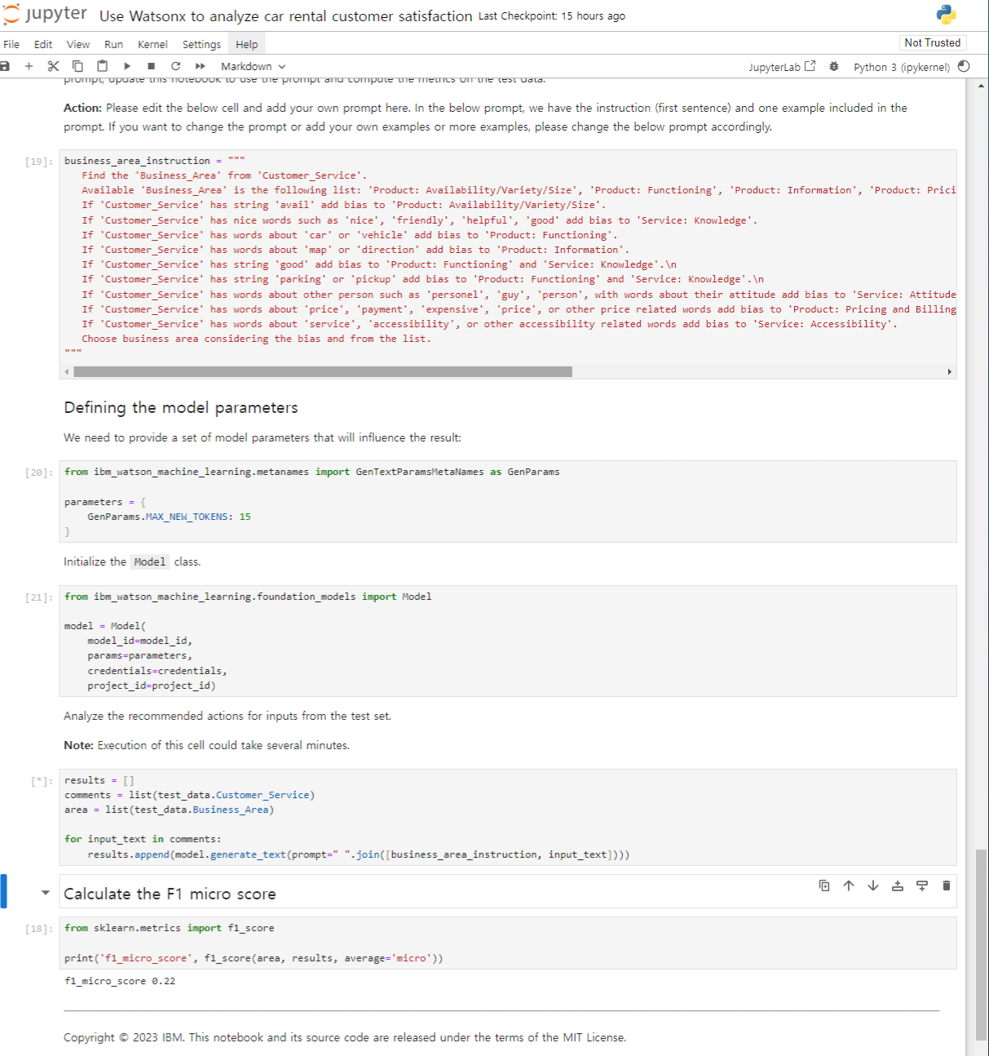The image size is (989, 1056).
Task: Click into the GenParams parameters code cell
Action: (508, 501)
